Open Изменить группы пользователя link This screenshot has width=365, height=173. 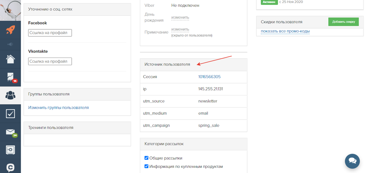coord(58,108)
